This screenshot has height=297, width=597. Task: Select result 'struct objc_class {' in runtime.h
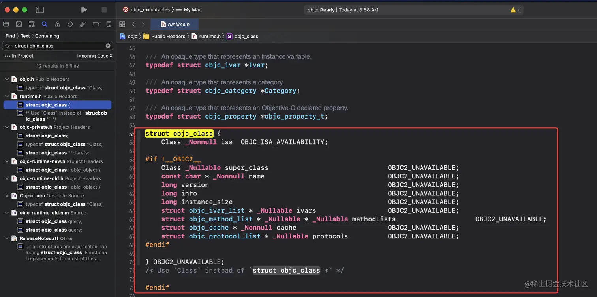[x=57, y=105]
